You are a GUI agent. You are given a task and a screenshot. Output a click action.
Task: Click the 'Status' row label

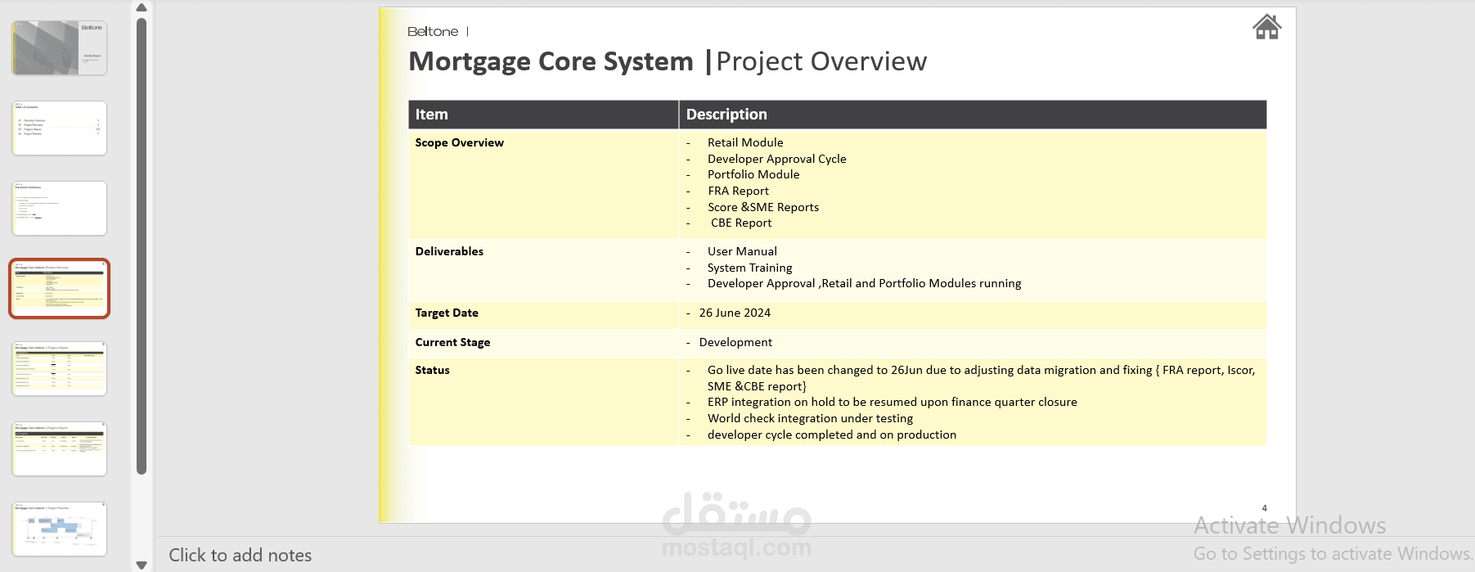[432, 370]
